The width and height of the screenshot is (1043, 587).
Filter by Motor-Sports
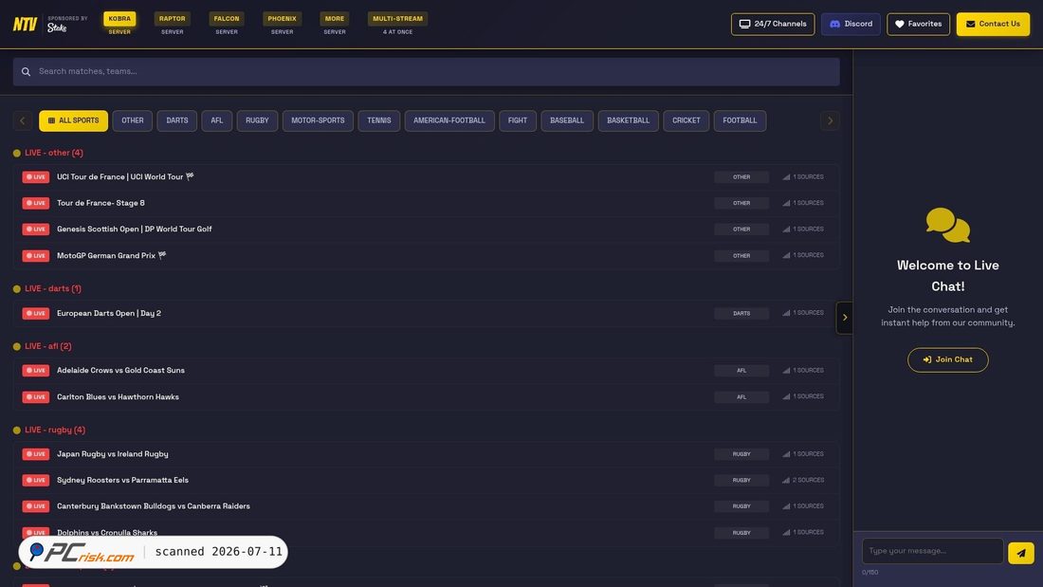click(318, 120)
